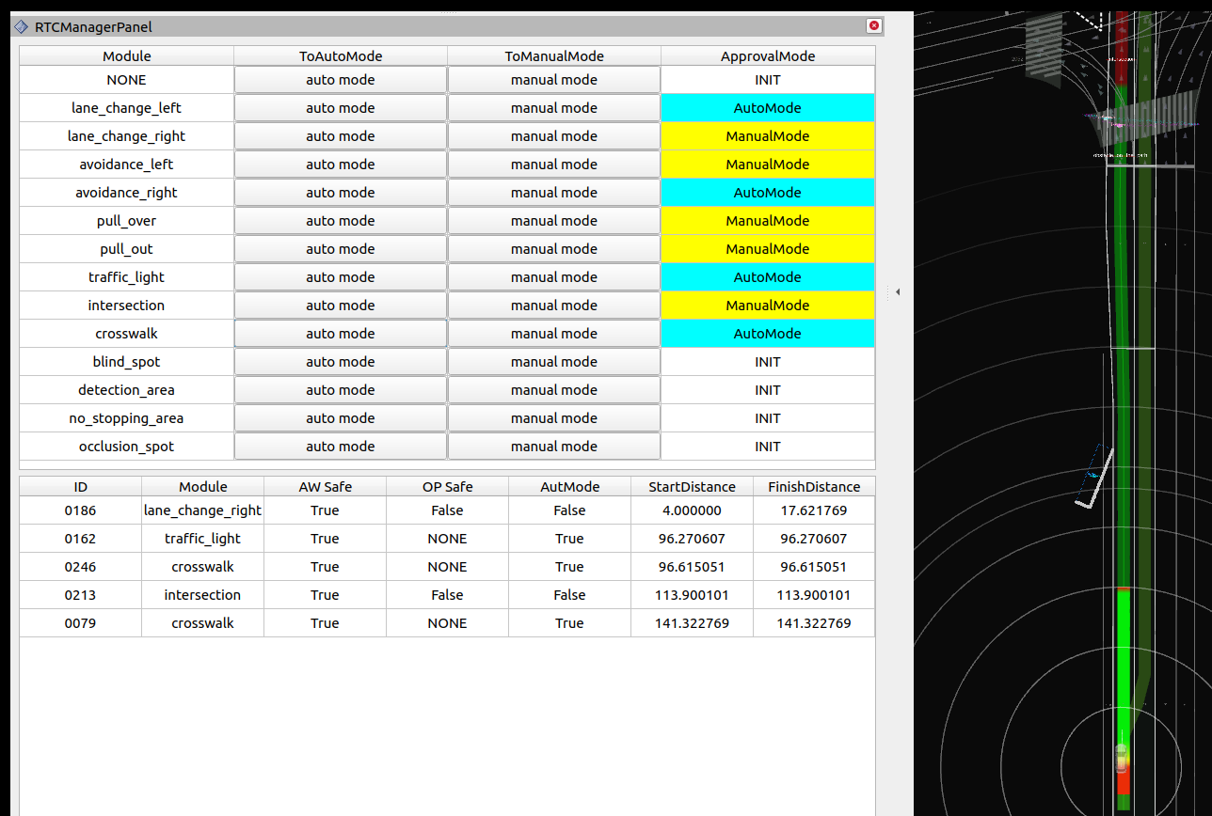Set detection_area to manual mode
This screenshot has height=816, width=1212.
[x=553, y=389]
